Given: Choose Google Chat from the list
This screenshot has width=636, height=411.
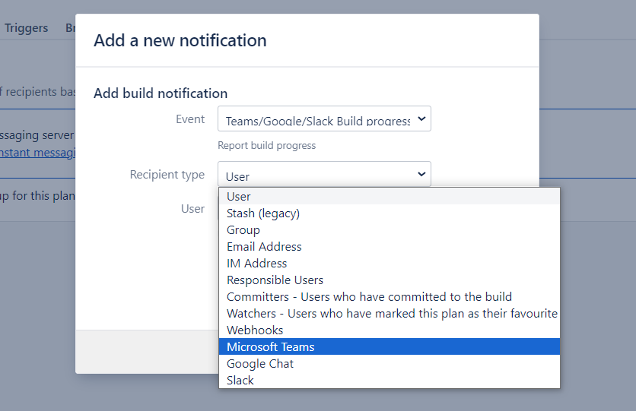Looking at the screenshot, I should click(260, 363).
